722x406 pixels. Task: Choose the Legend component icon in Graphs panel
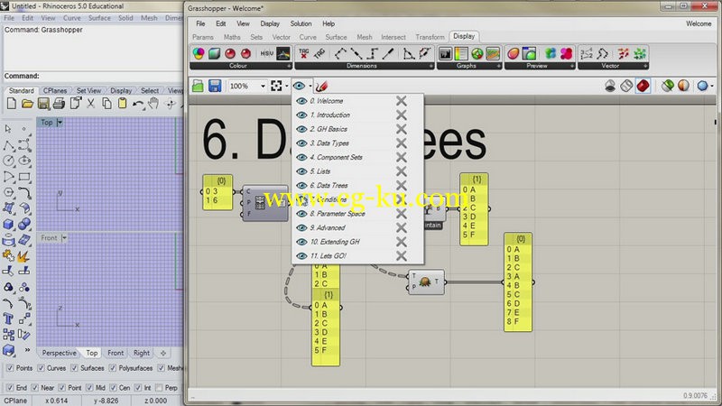coord(461,54)
